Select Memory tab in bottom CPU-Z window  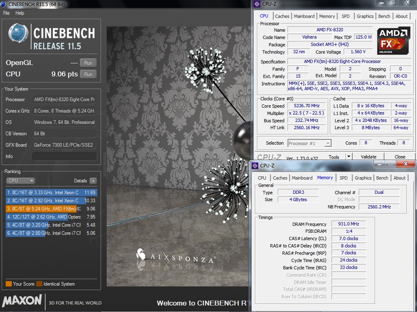325,178
